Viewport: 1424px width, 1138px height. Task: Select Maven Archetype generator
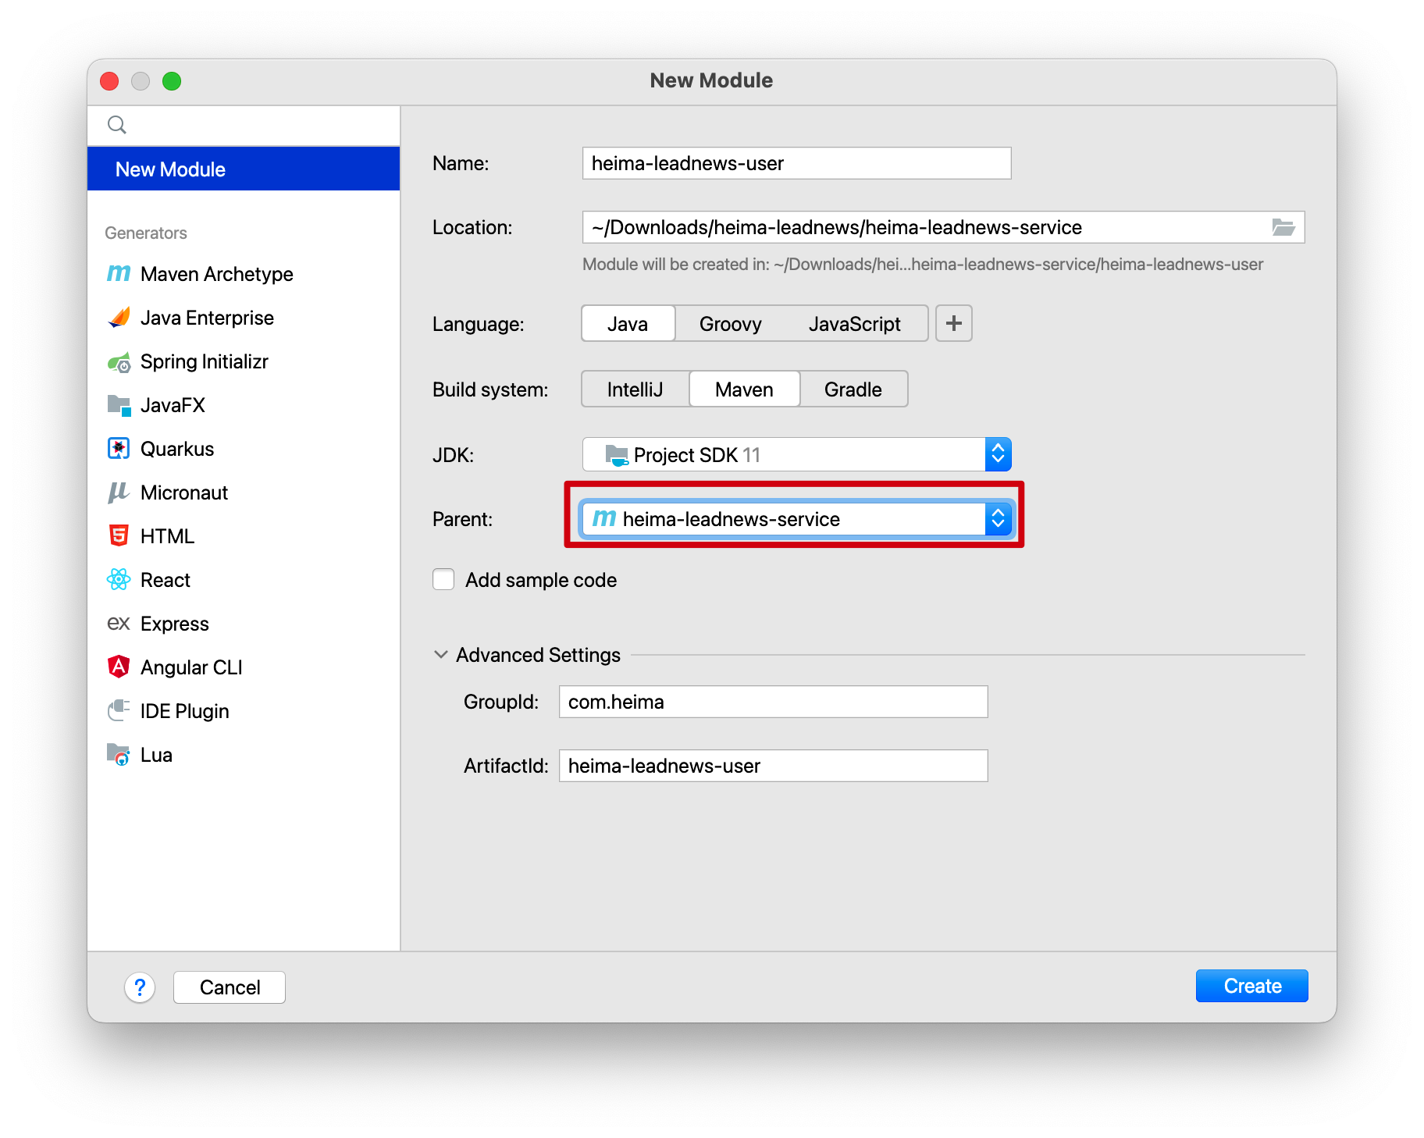(244, 274)
